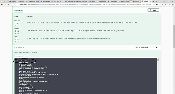
Task: Select the Parameters tab heading
Action: pyautogui.click(x=19, y=10)
